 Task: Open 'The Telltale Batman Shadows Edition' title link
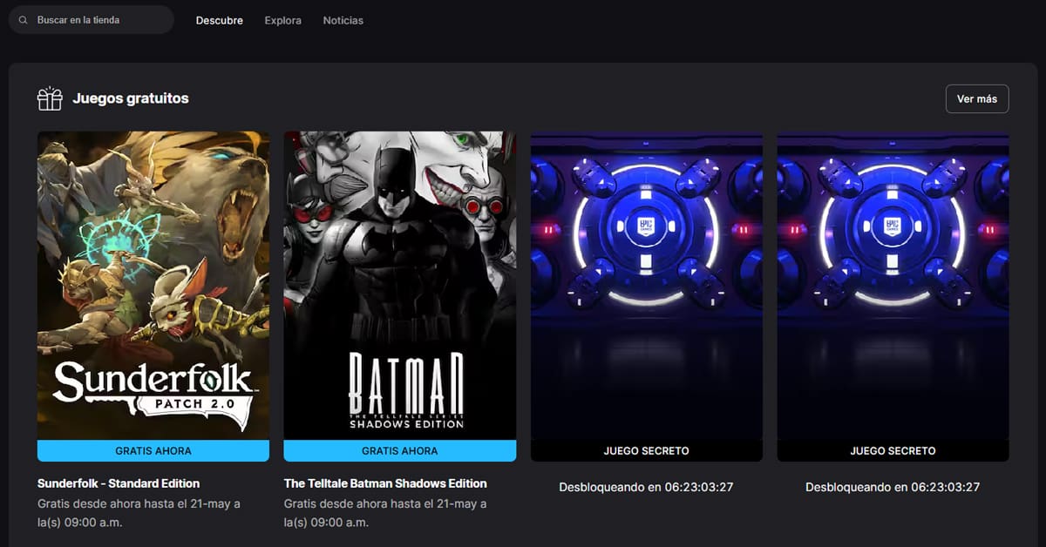[385, 483]
